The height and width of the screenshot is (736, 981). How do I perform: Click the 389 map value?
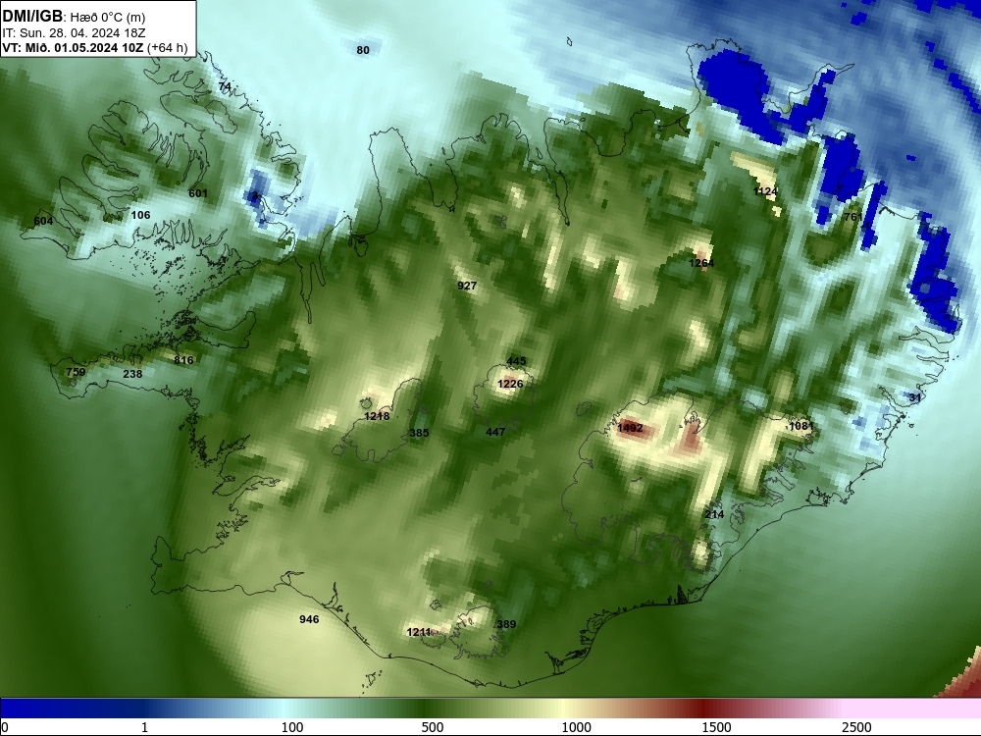506,624
